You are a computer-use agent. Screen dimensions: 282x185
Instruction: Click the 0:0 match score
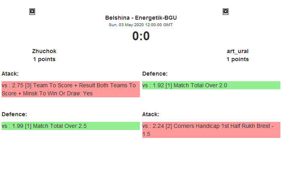tap(141, 36)
